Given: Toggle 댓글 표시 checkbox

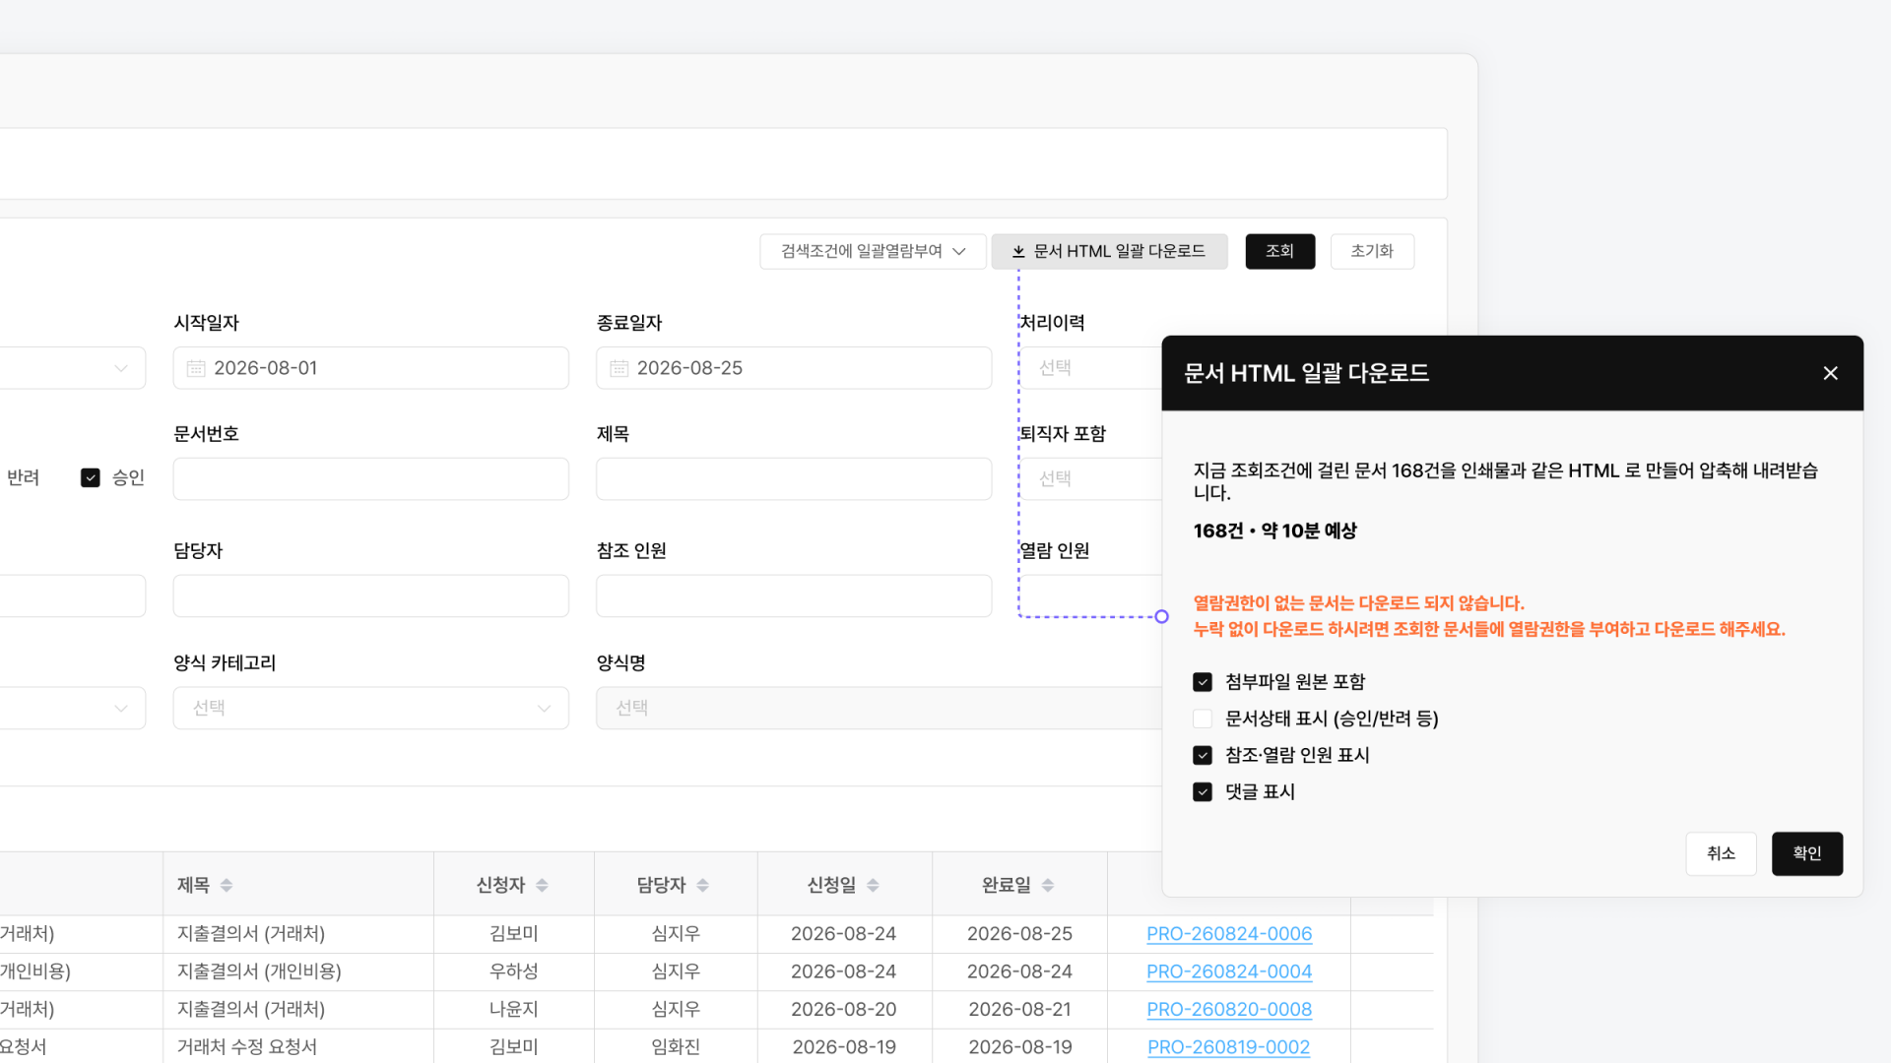Looking at the screenshot, I should 1203,791.
